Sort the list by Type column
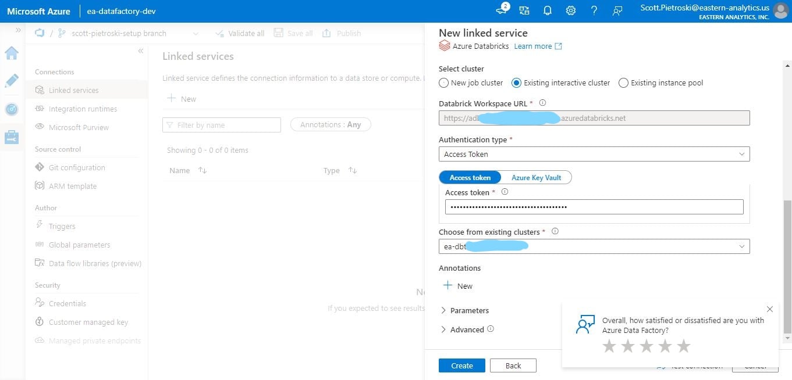Viewport: 792px width, 380px height. [353, 170]
